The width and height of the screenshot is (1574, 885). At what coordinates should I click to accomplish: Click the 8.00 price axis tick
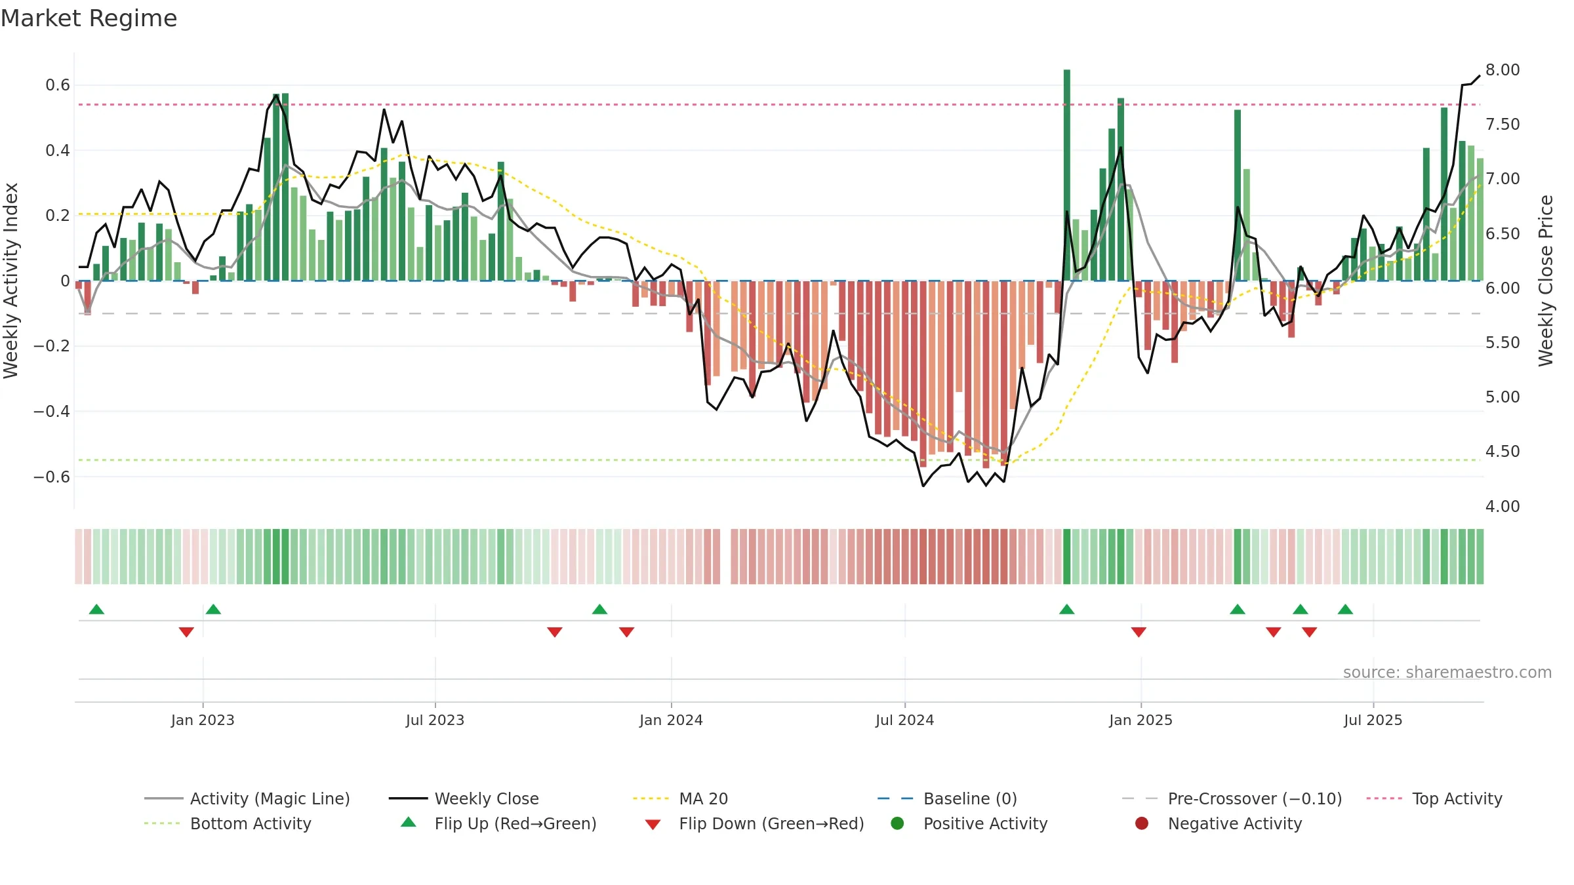click(1503, 69)
